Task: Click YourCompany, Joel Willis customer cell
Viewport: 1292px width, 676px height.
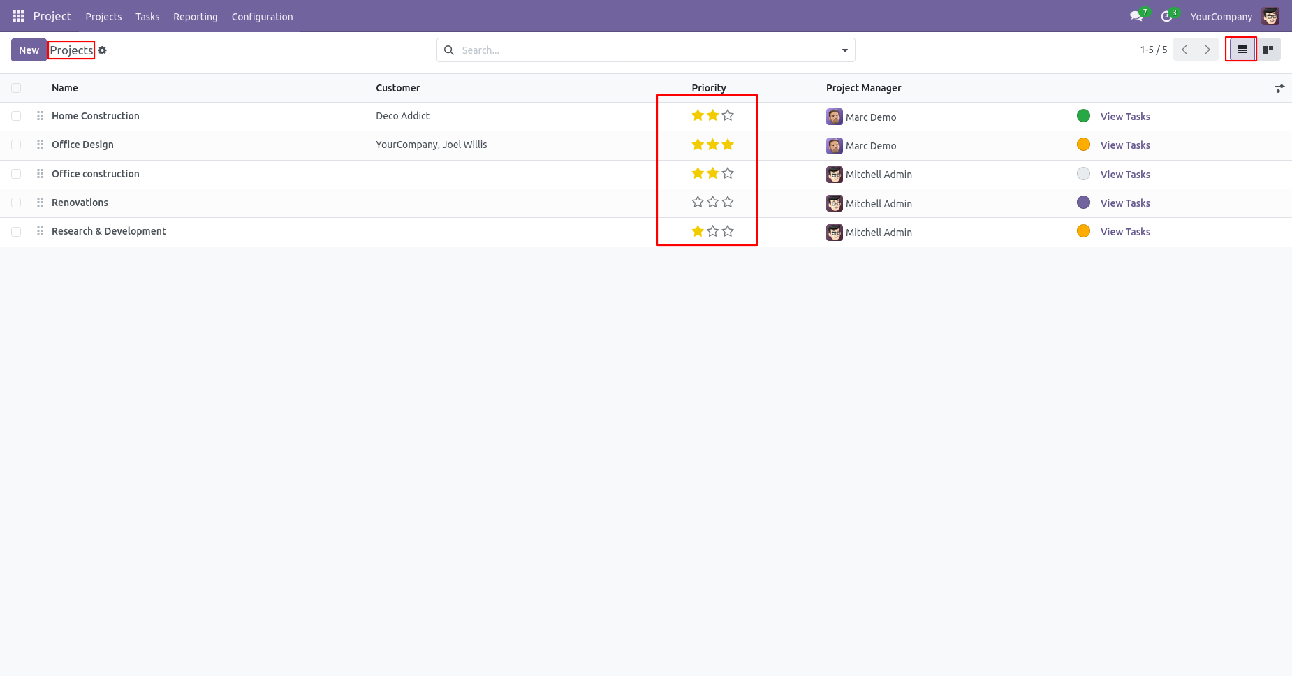Action: point(432,145)
